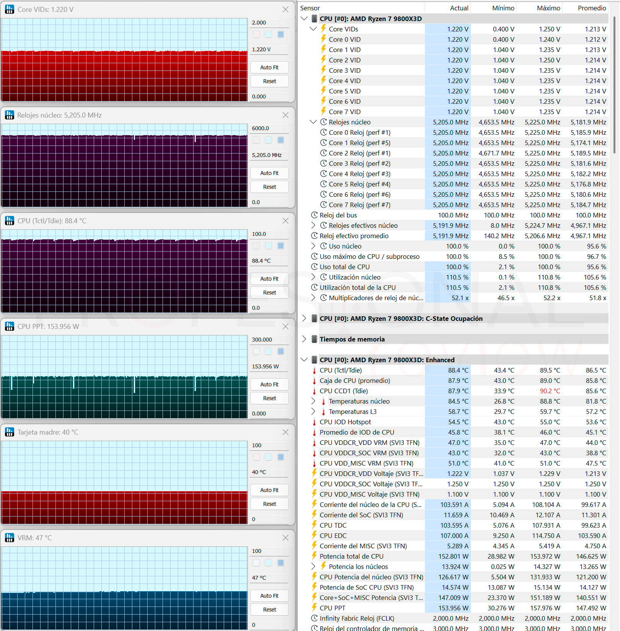
Task: Click Auto Fit in the CPU PPT graph
Action: point(269,384)
